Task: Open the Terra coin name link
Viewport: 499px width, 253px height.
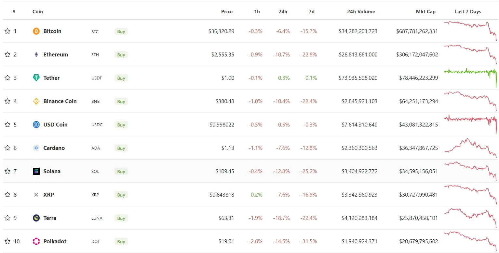Action: (50, 218)
